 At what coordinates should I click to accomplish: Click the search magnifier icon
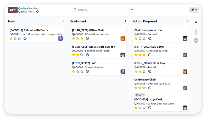[x=75, y=10]
